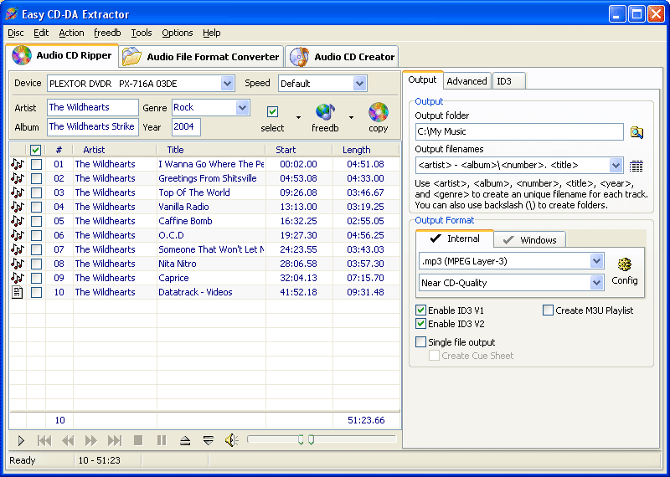Click the play button in playback controls

pyautogui.click(x=21, y=440)
